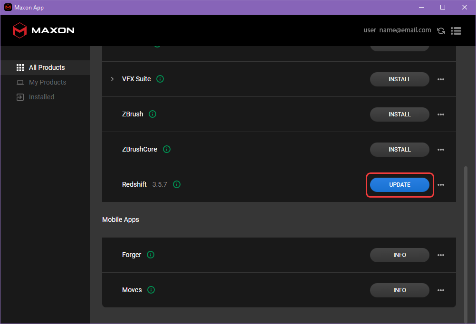Click the info icon beside VFX Suite
The height and width of the screenshot is (324, 476).
160,79
